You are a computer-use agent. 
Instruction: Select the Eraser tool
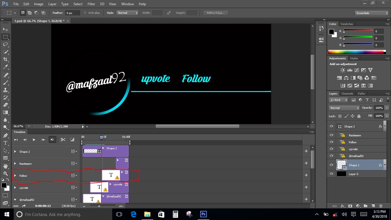[5, 105]
